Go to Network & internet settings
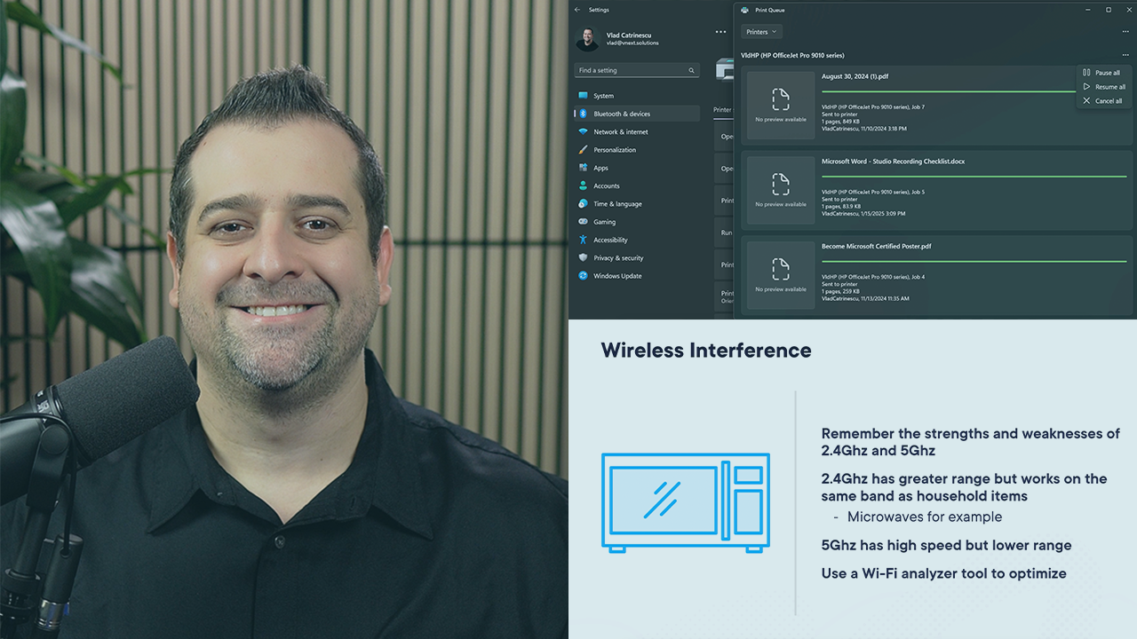The height and width of the screenshot is (639, 1137). point(620,132)
